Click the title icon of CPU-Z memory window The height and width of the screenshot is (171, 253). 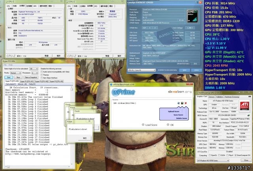coord(68,2)
